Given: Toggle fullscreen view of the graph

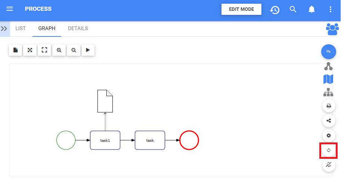Looking at the screenshot, I should click(x=44, y=50).
